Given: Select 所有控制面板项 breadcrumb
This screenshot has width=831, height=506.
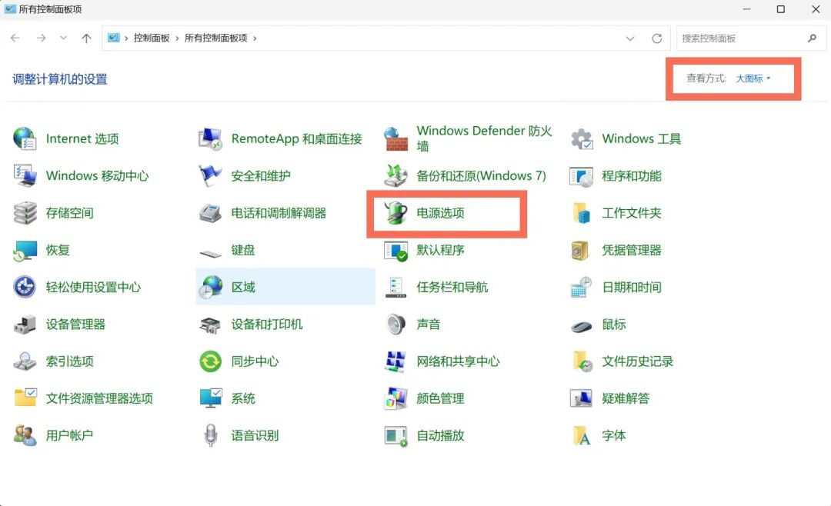Looking at the screenshot, I should point(215,38).
